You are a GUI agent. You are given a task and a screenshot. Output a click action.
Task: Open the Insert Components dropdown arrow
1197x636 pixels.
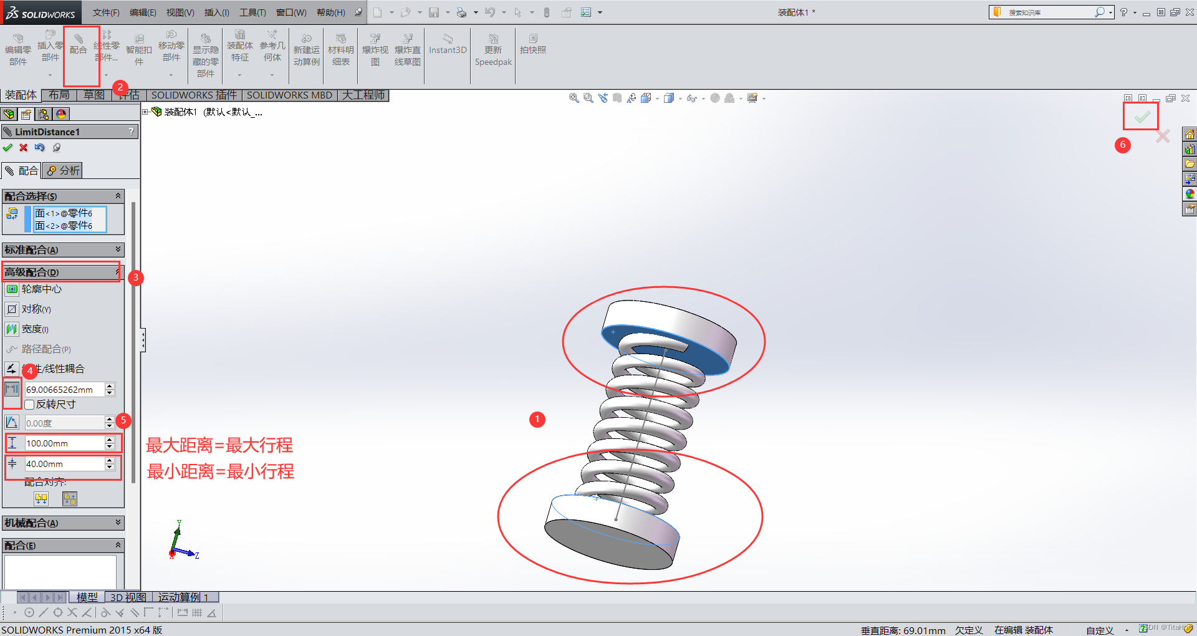tap(50, 75)
